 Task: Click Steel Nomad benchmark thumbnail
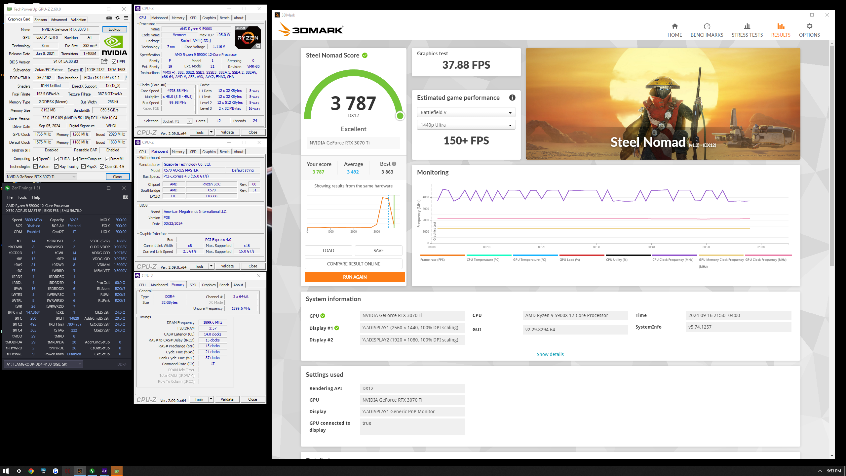[x=663, y=104]
